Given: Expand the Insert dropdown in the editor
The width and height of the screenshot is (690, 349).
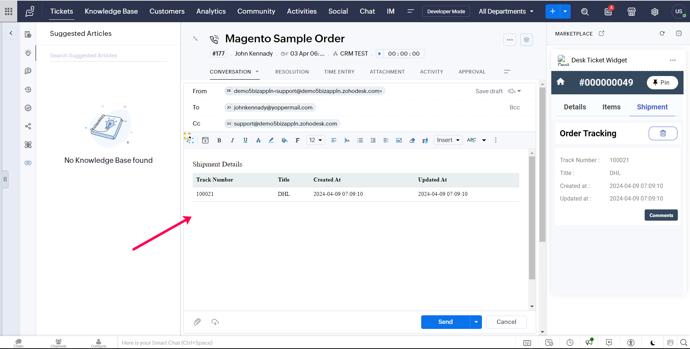Looking at the screenshot, I should coord(448,140).
